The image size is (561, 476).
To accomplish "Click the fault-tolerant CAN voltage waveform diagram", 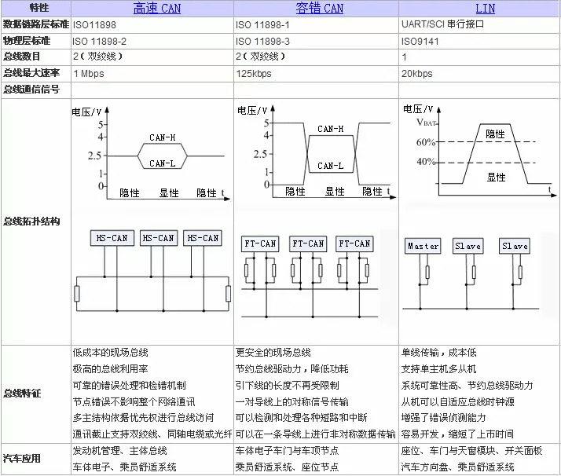I will coord(317,152).
